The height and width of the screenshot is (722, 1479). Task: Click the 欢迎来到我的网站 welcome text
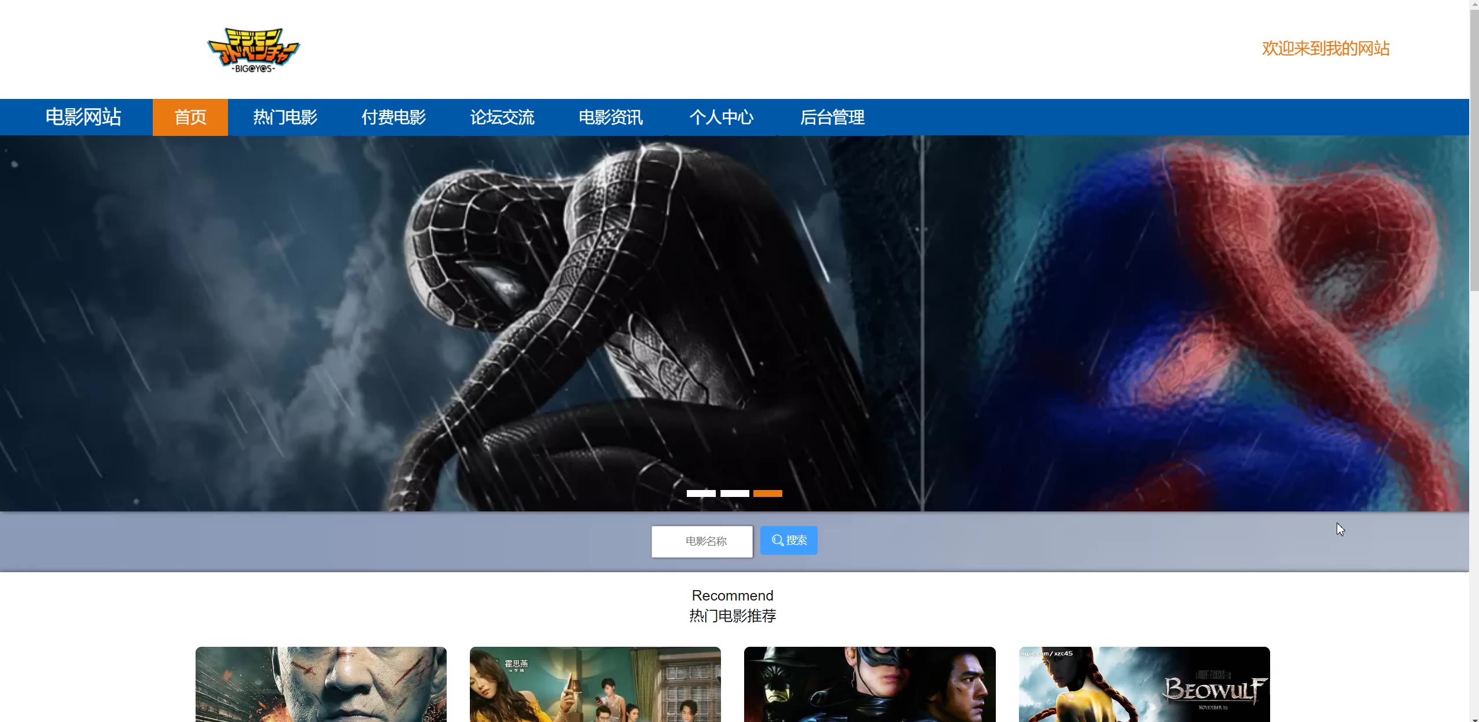coord(1326,49)
